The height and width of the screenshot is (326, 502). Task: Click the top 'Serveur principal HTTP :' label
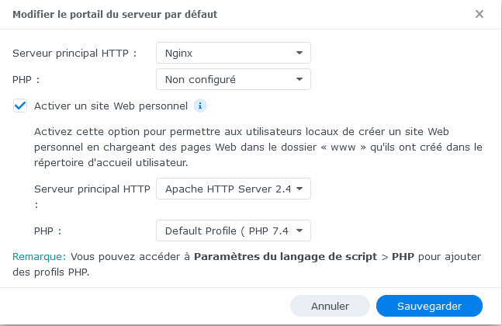click(74, 53)
